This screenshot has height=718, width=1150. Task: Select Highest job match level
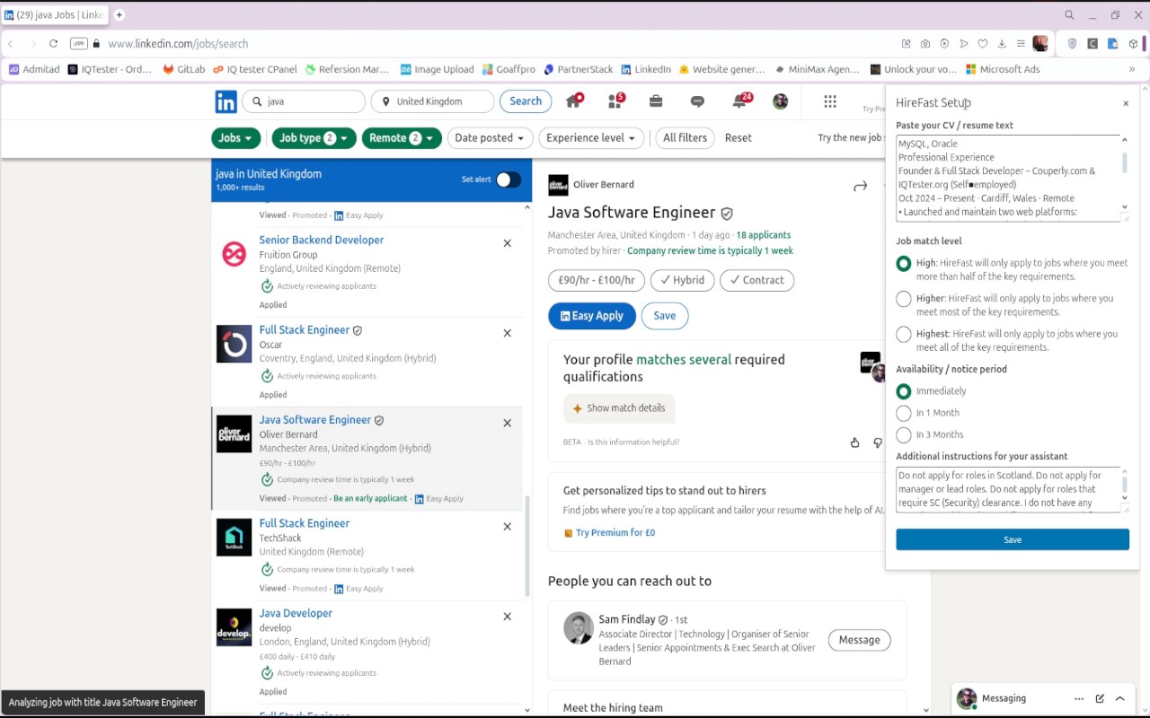[x=904, y=335]
